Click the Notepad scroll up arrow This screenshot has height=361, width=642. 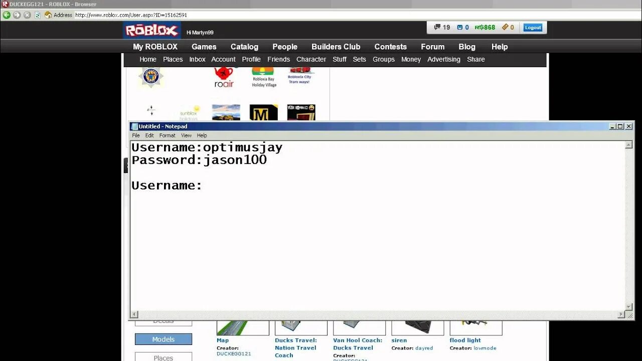point(628,145)
